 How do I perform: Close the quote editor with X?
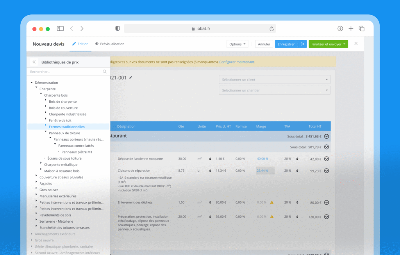(x=356, y=44)
